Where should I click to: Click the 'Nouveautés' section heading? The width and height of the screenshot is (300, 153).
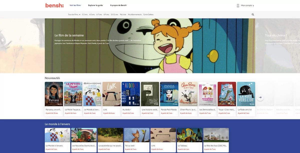coord(52,78)
